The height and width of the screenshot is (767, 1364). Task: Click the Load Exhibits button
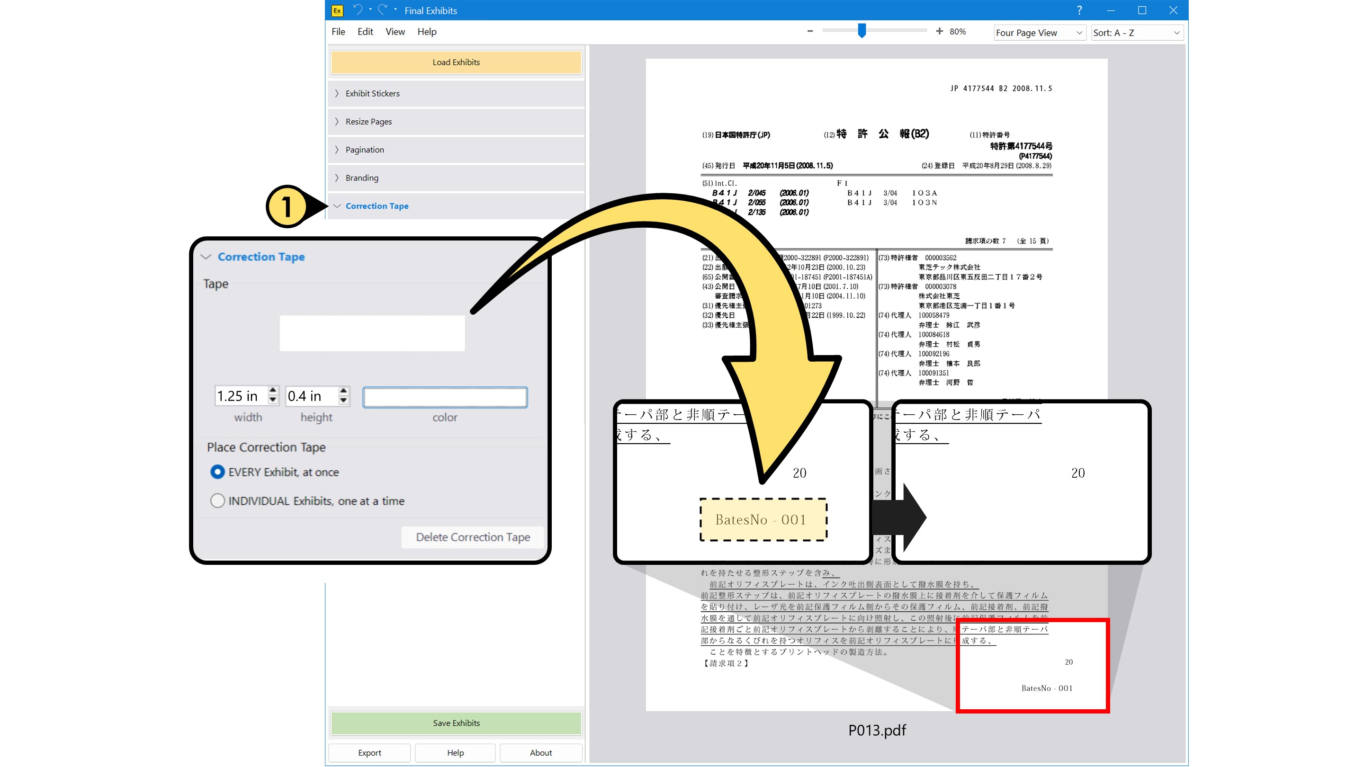(x=456, y=62)
